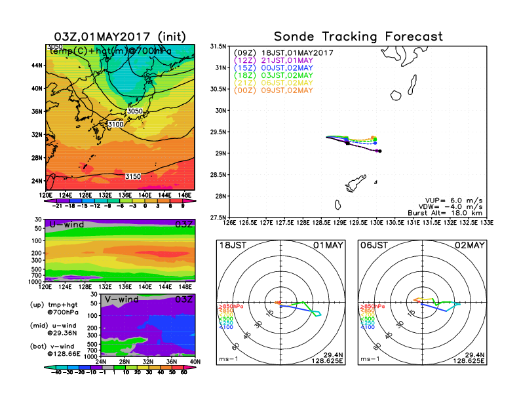Click the "130E" longitude tick on the tracking map
Screen dimensions: 519x401
tap(376, 223)
